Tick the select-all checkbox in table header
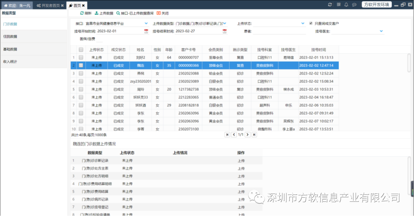Image resolution: width=414 pixels, height=216 pixels. (x=81, y=49)
